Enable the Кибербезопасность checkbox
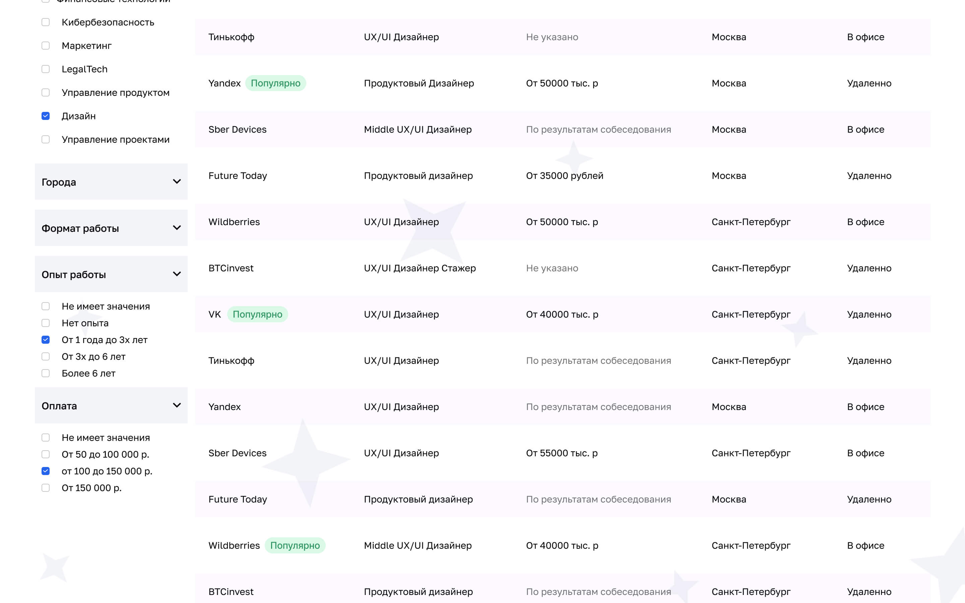 point(46,22)
